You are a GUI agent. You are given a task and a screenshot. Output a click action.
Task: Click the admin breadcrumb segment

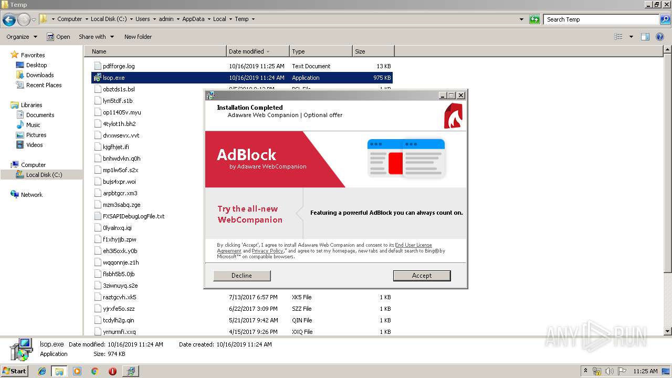(x=166, y=19)
